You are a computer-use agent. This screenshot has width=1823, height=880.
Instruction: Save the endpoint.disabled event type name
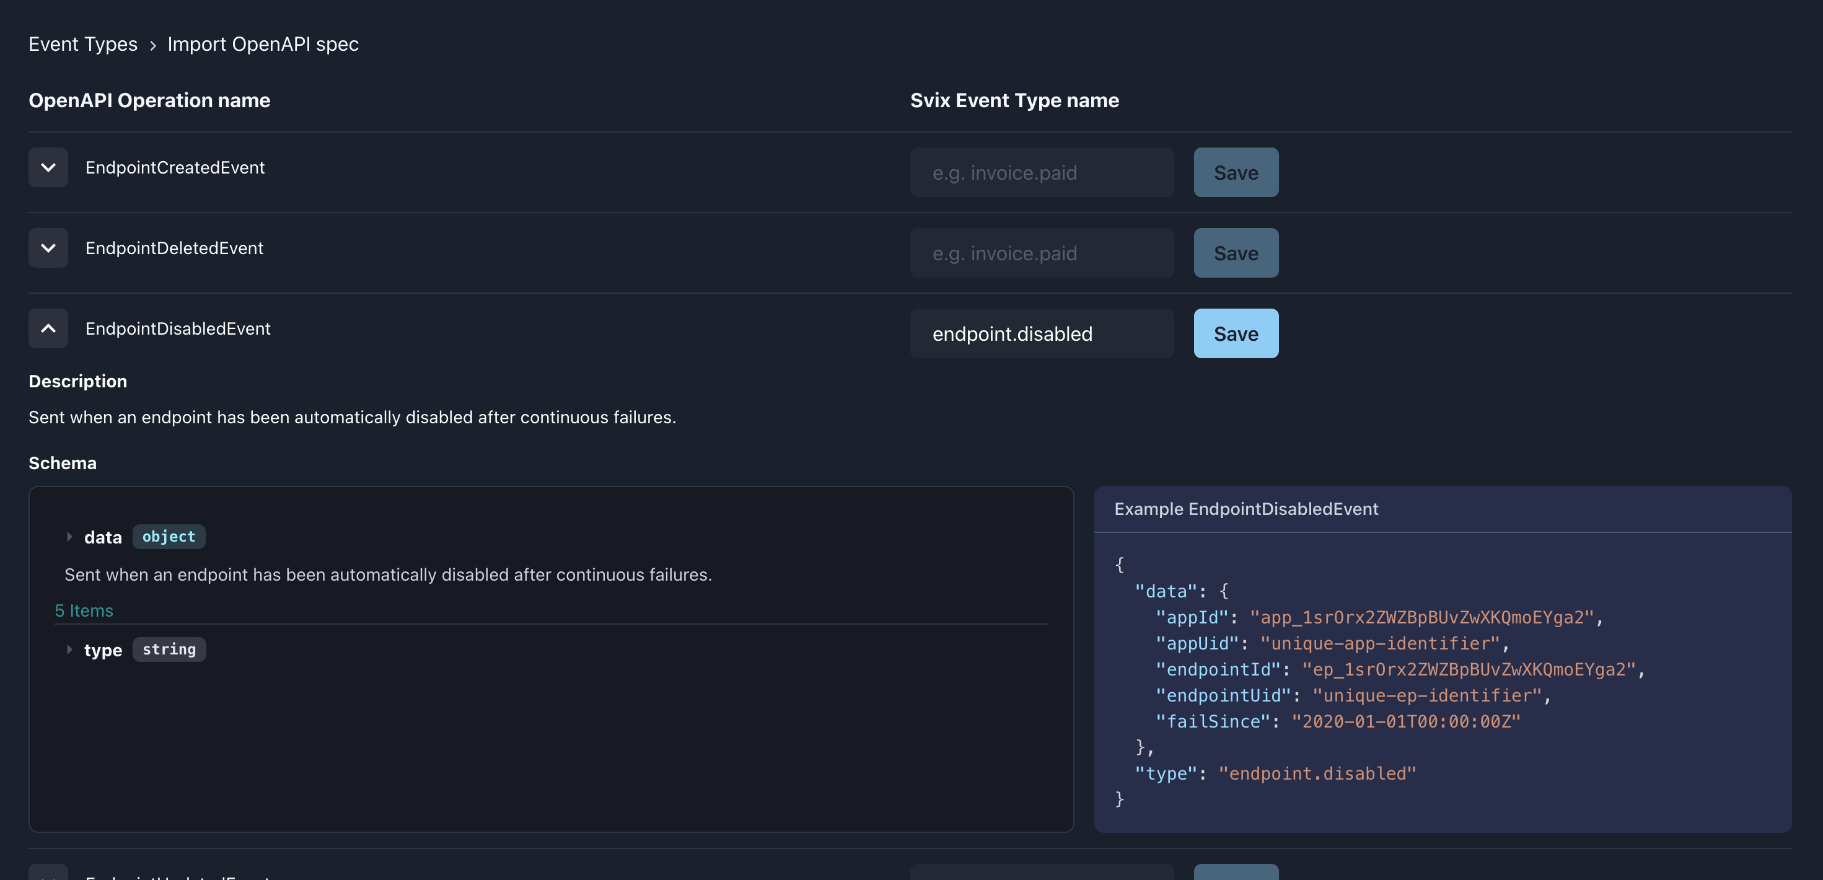1236,333
